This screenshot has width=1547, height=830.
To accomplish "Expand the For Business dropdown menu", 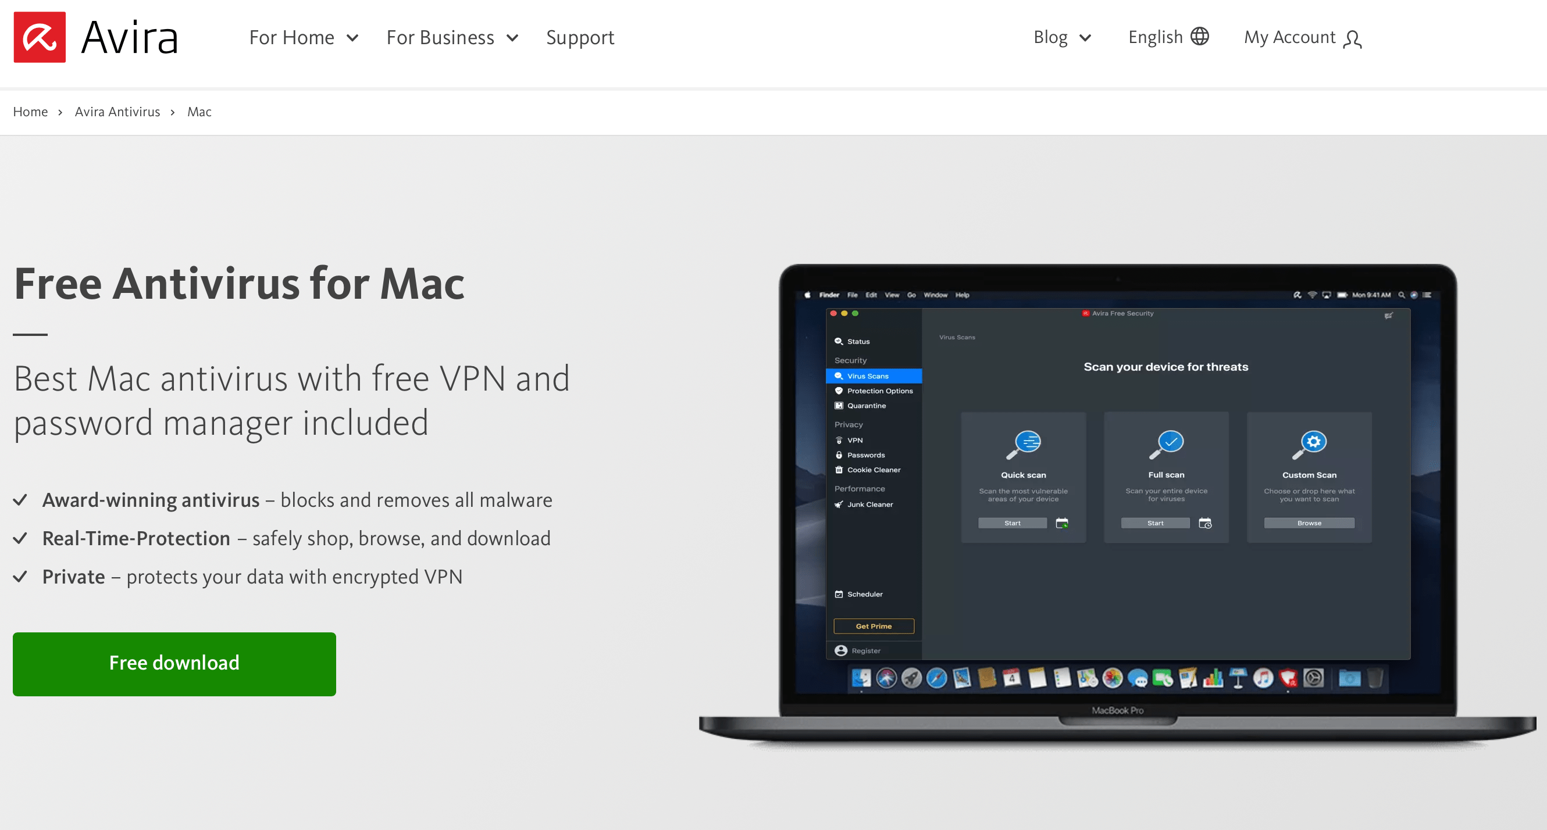I will click(x=454, y=38).
